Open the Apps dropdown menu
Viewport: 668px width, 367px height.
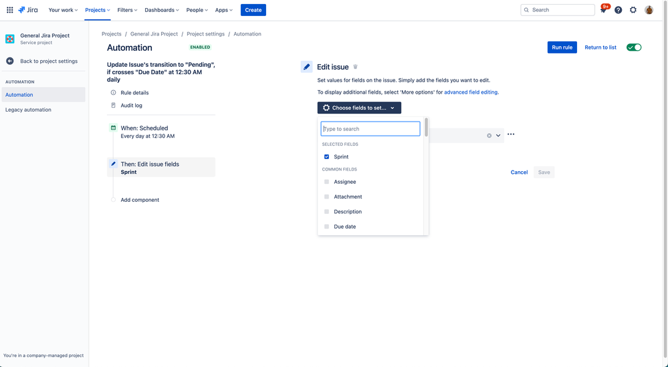click(223, 10)
